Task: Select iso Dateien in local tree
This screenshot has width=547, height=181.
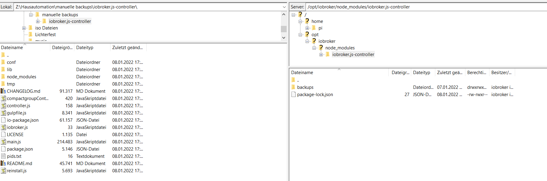Action: click(46, 28)
